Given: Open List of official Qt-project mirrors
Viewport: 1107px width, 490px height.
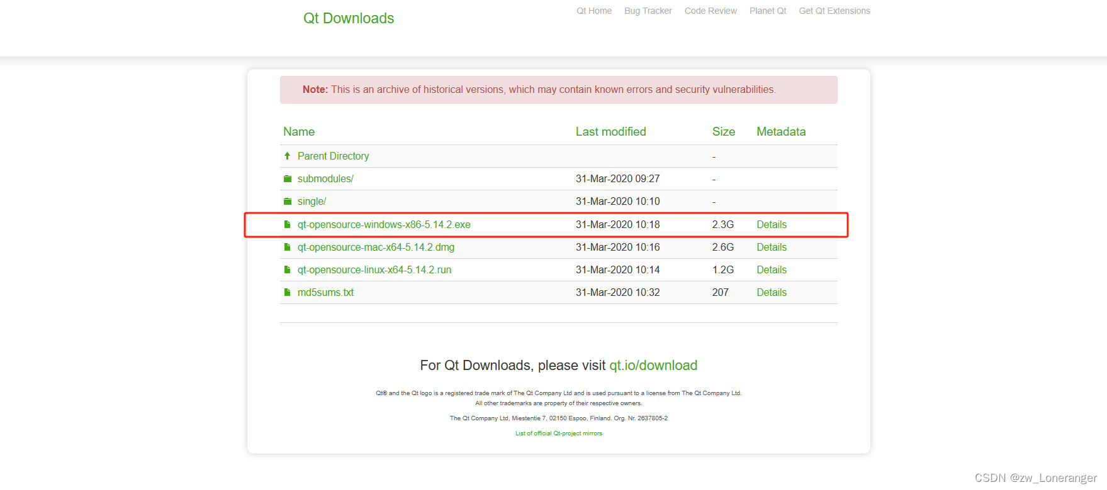Looking at the screenshot, I should tap(559, 433).
